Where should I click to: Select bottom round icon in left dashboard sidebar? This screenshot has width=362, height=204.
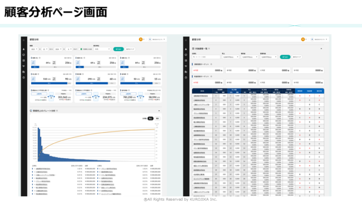click(24, 77)
